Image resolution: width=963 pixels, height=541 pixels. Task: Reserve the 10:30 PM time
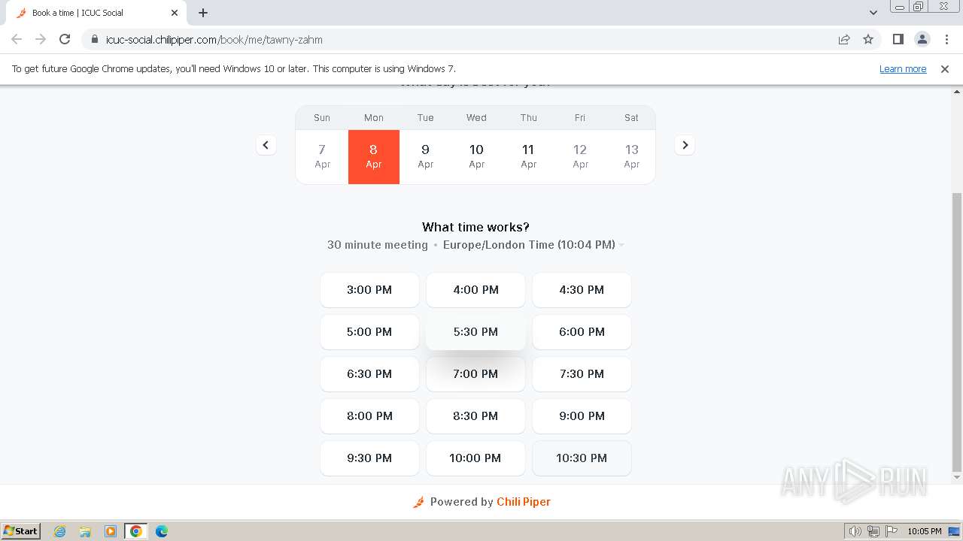point(582,458)
